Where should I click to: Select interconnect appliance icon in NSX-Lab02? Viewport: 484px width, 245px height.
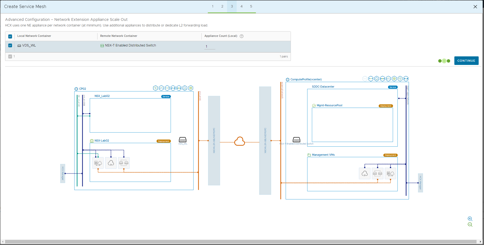click(98, 163)
